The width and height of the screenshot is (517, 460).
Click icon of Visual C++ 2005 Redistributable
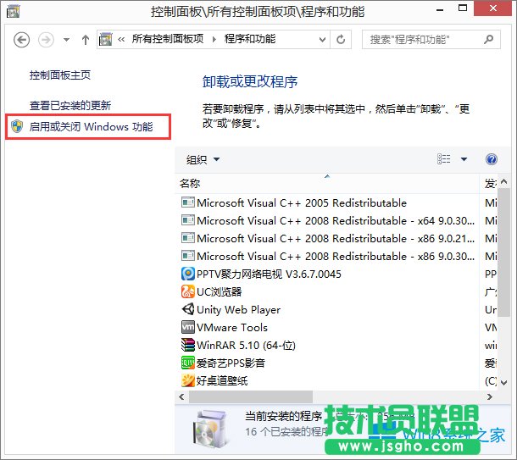(x=188, y=202)
